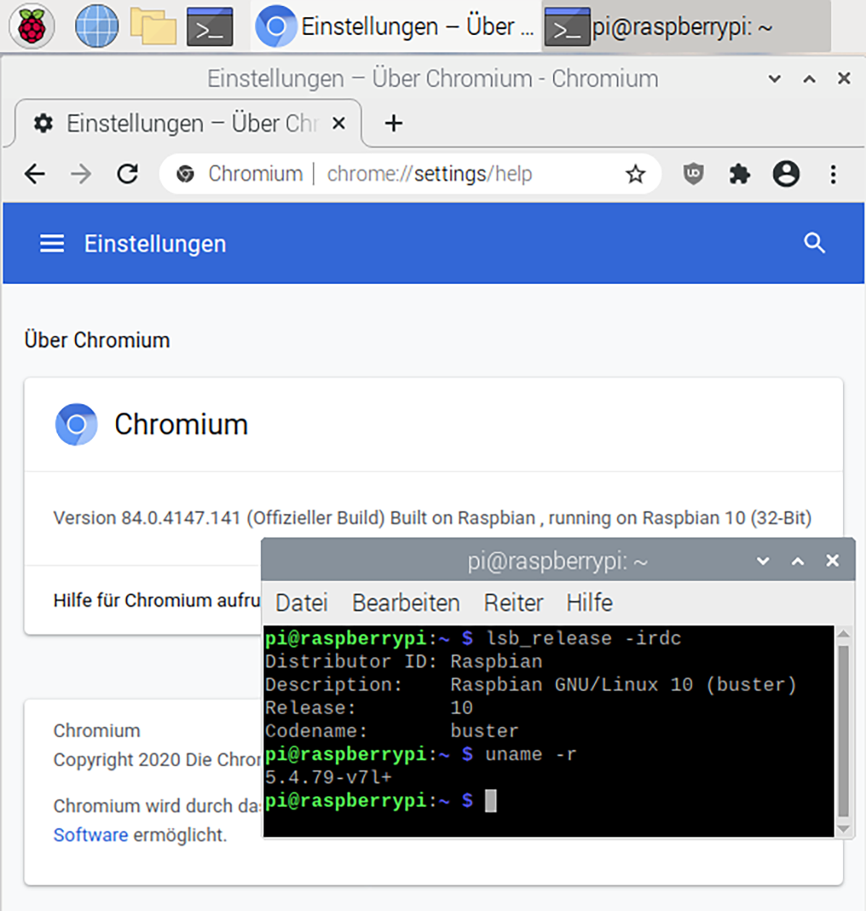Open the uBlock shield extension
Viewport: 866px width, 911px height.
[x=693, y=174]
